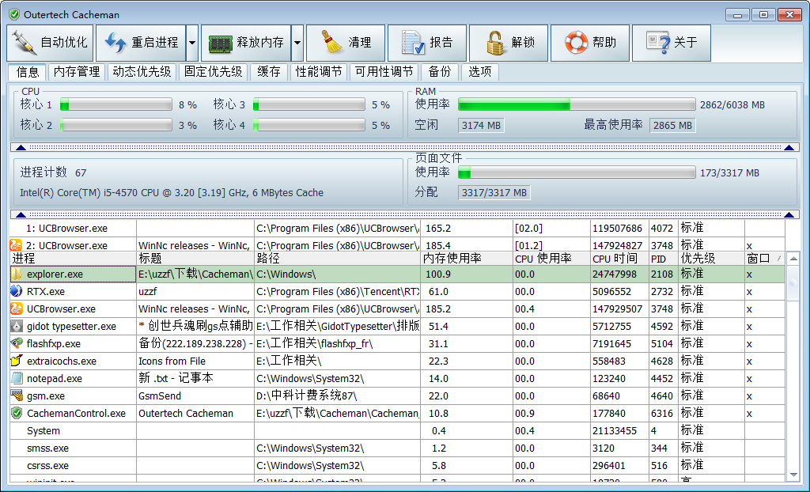This screenshot has width=810, height=492.
Task: Click the broom Clean (清理) icon
Action: pos(331,43)
